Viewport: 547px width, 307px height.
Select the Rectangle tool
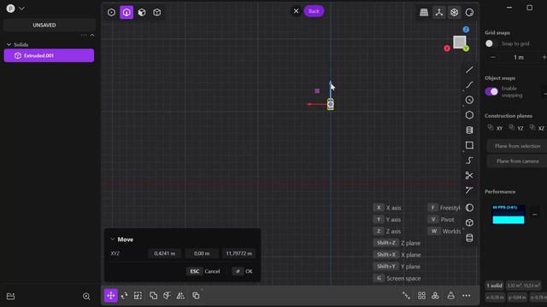click(x=469, y=145)
